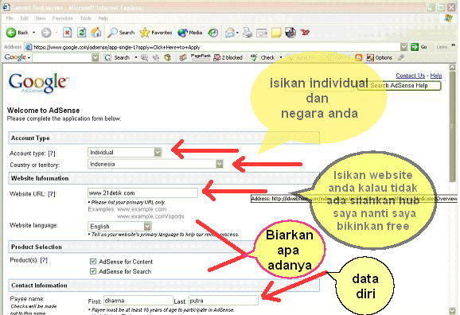Open Favorites star in toolbar
Image resolution: width=460 pixels, height=315 pixels.
(145, 33)
